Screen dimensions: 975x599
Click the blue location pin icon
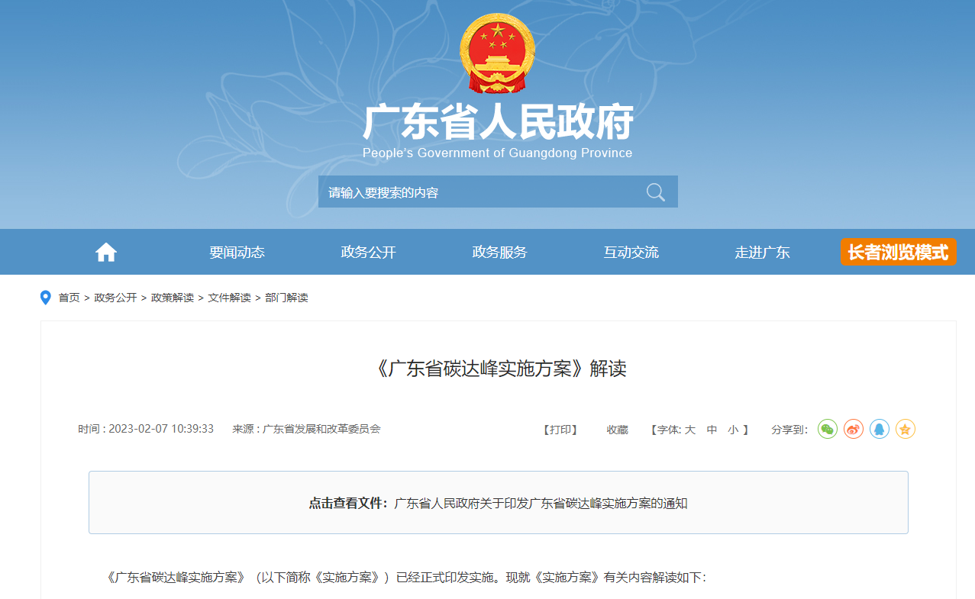46,298
